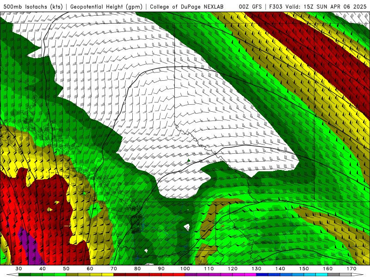Viewport: 370px width, 277px height.
Task: Click the dark blue color bar swatch after 130
Action: pos(262,275)
